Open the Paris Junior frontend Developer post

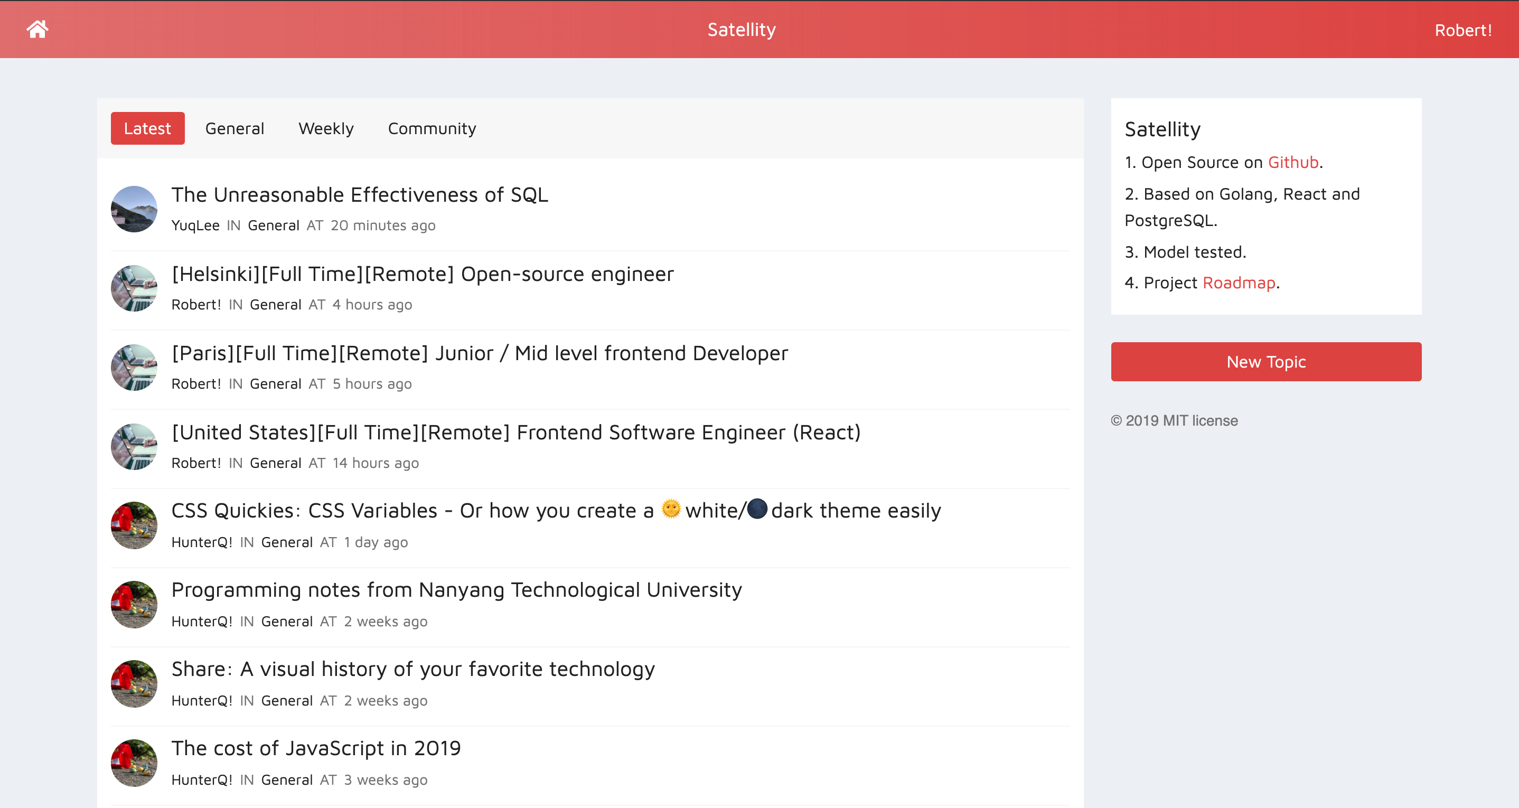point(480,353)
